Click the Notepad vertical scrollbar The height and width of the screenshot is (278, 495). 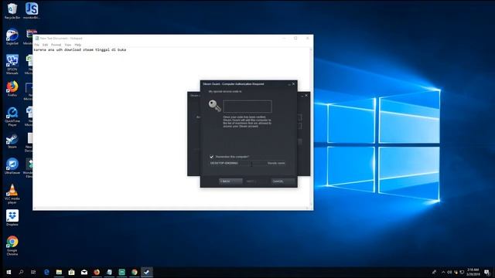tap(311, 127)
